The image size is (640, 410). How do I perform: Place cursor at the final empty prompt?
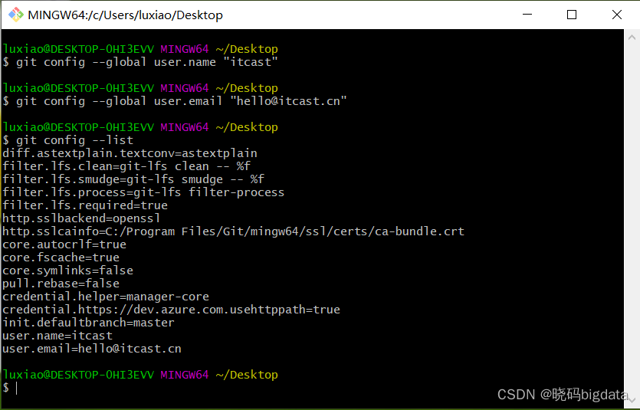(x=17, y=388)
